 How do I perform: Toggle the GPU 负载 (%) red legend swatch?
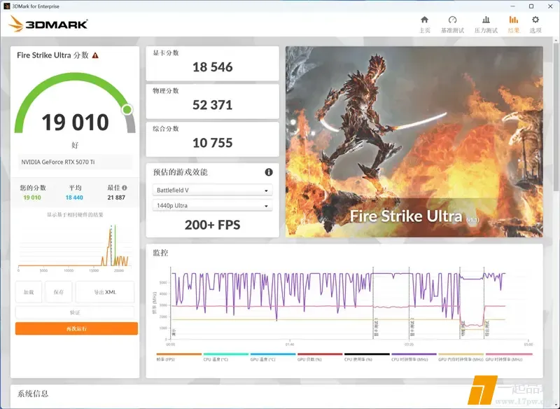click(320, 354)
